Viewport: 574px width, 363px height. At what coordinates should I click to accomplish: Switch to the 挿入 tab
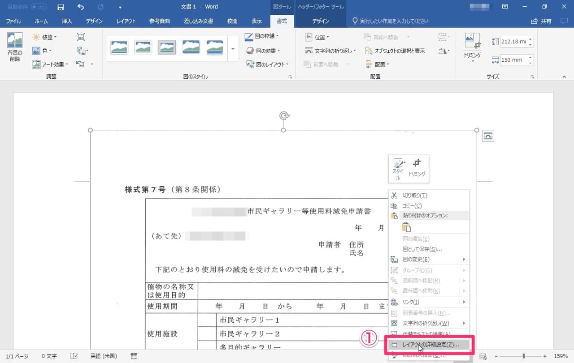coord(67,21)
